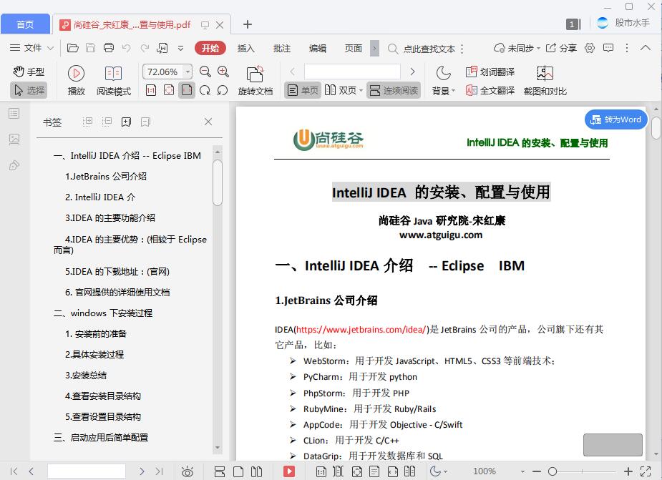Add new bookmark icon in 书签 panel

[x=126, y=122]
